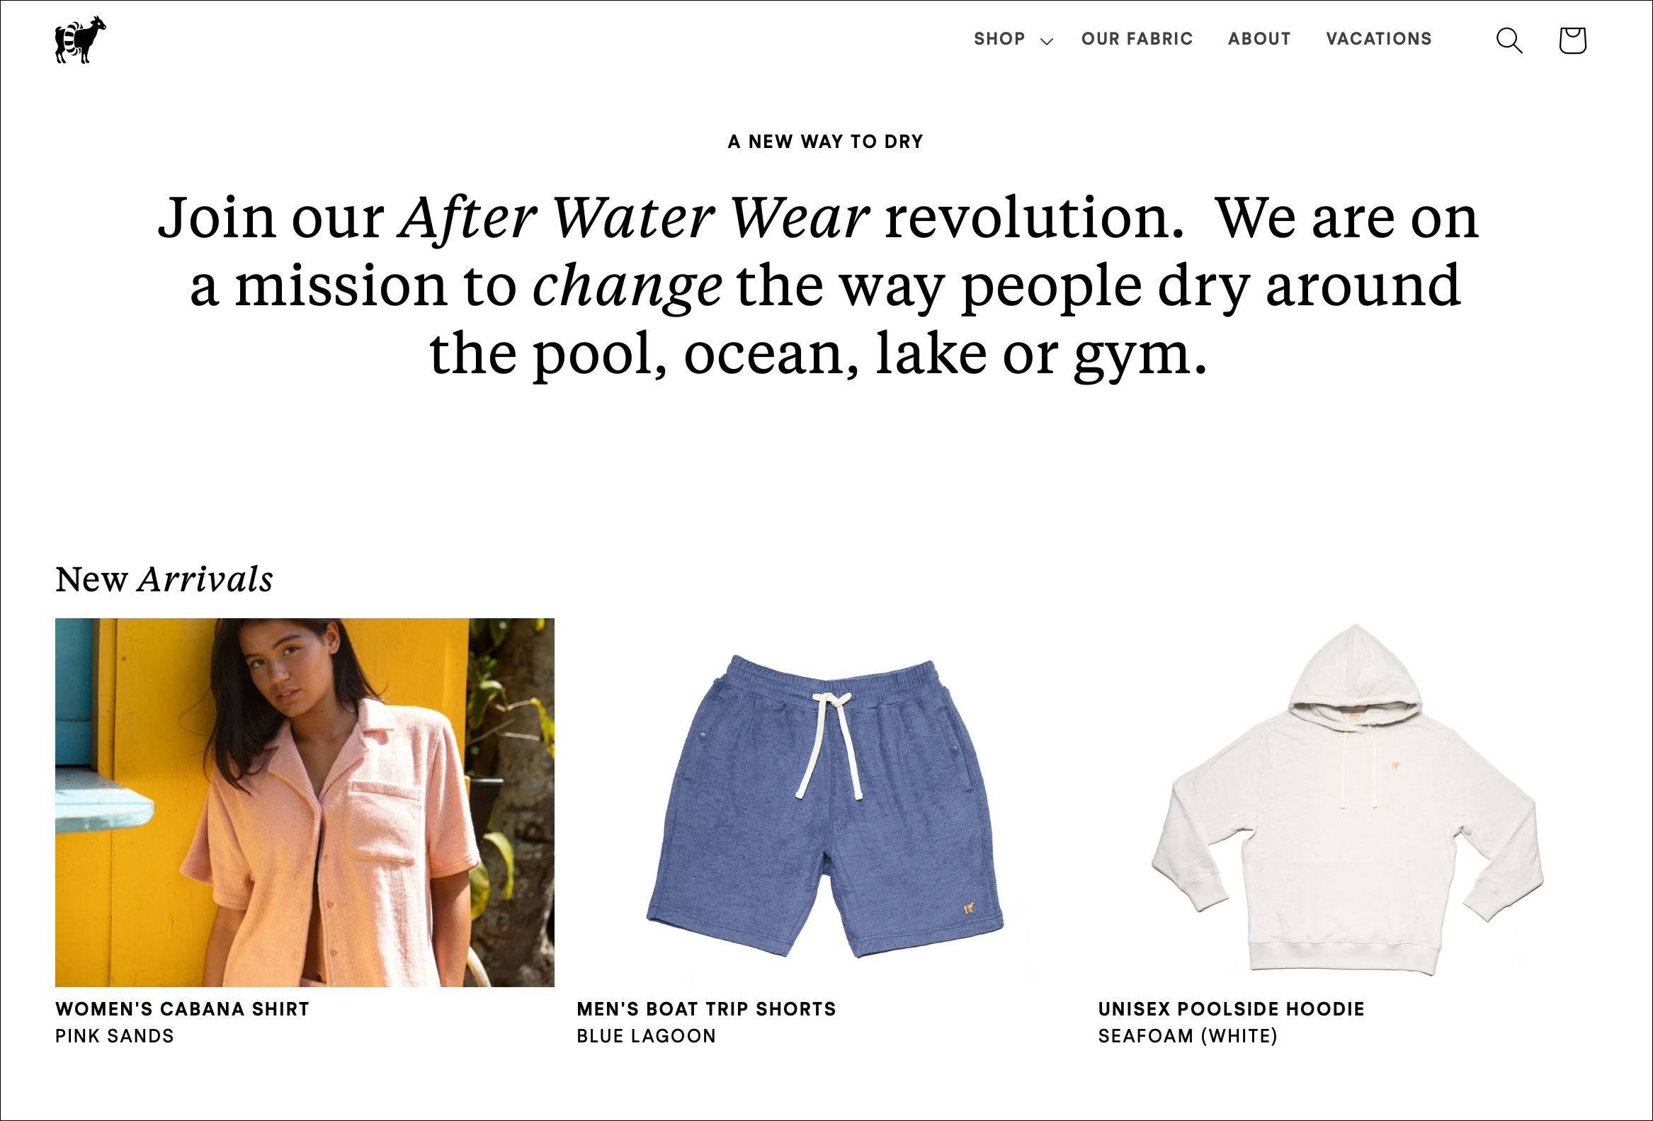
Task: Open Women's Cabana Shirt product title
Action: pyautogui.click(x=182, y=1008)
